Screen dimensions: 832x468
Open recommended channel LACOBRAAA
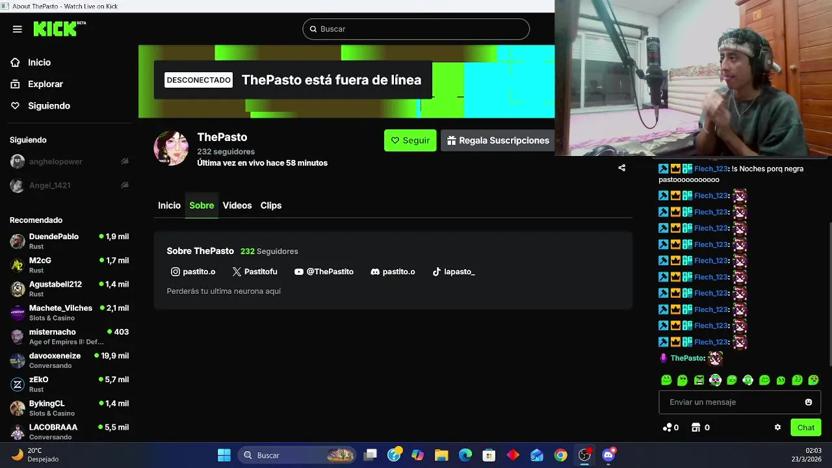pos(69,432)
